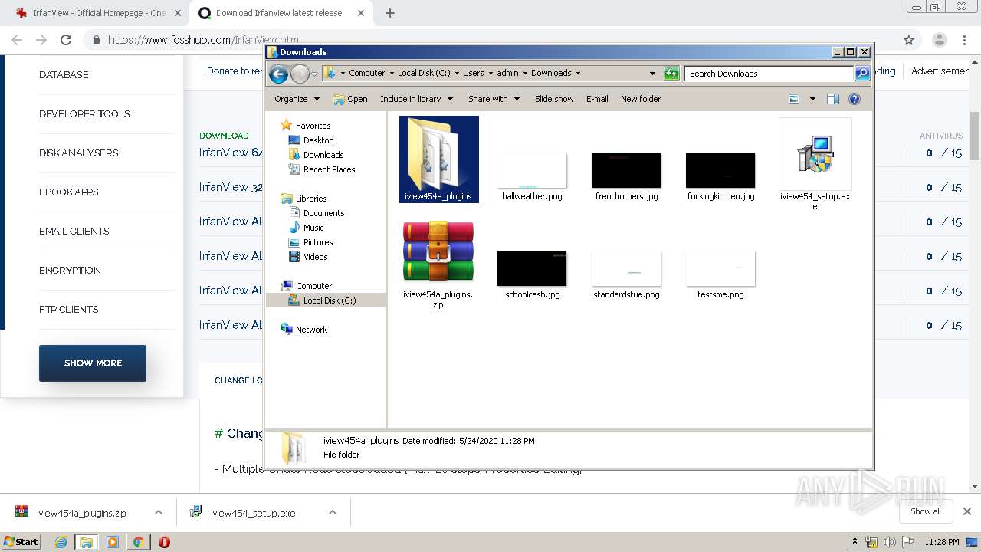This screenshot has width=981, height=552.
Task: Expand iview454a_plugins.zip download options chevron
Action: pos(159,513)
